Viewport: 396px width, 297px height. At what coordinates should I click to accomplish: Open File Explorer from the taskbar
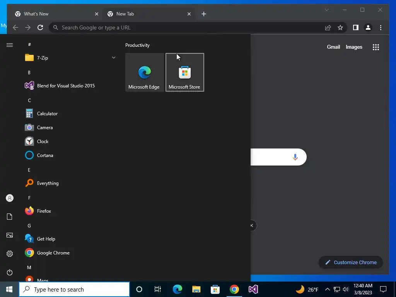coord(196,289)
